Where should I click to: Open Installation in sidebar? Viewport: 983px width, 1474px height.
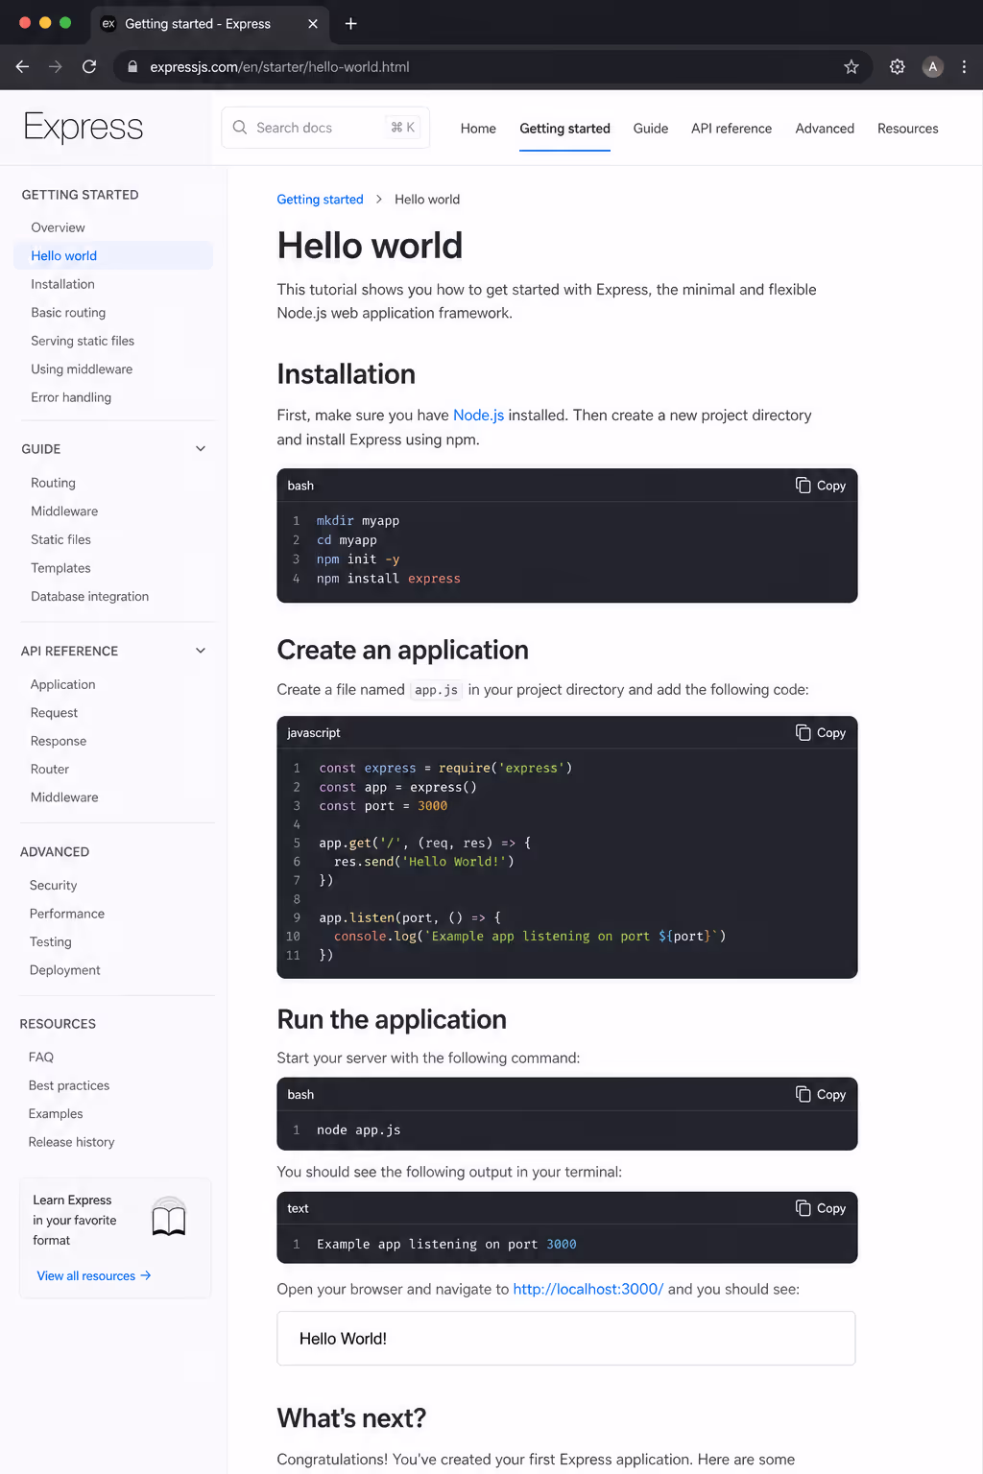click(x=62, y=284)
